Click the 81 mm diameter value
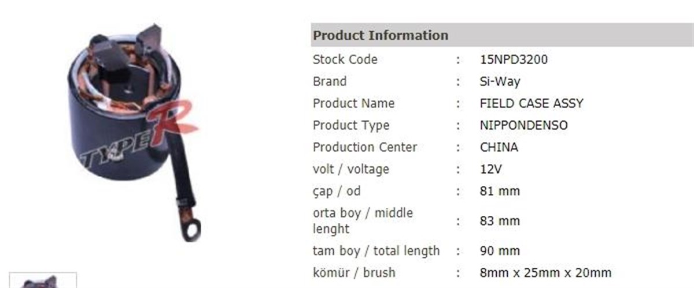 tap(500, 191)
